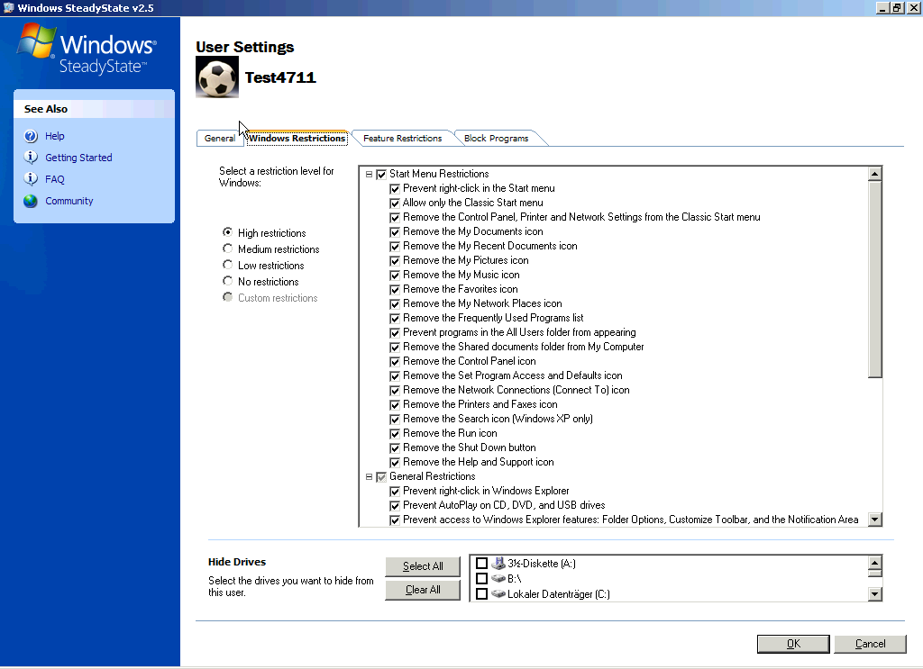Uncheck Prevent AutoPlay on CD, DVD, USB drives

click(395, 505)
